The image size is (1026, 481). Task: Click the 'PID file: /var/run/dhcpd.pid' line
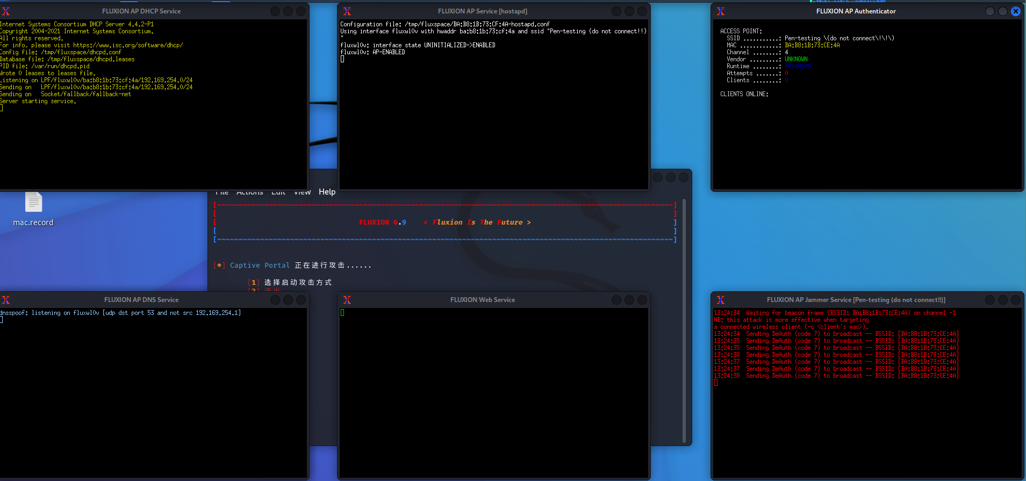click(45, 66)
